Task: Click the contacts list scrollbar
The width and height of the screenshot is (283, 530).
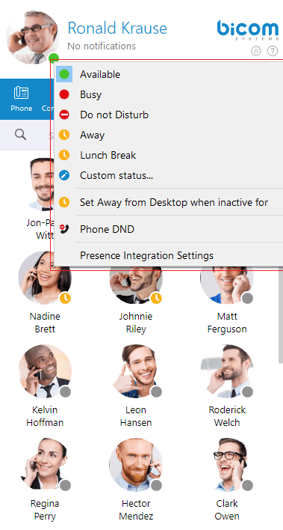Action: coord(281,316)
